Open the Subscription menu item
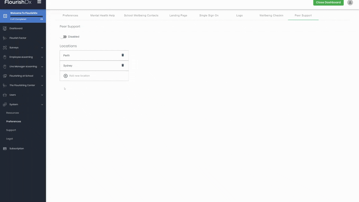Viewport: 359px width, 202px height. 17,148
